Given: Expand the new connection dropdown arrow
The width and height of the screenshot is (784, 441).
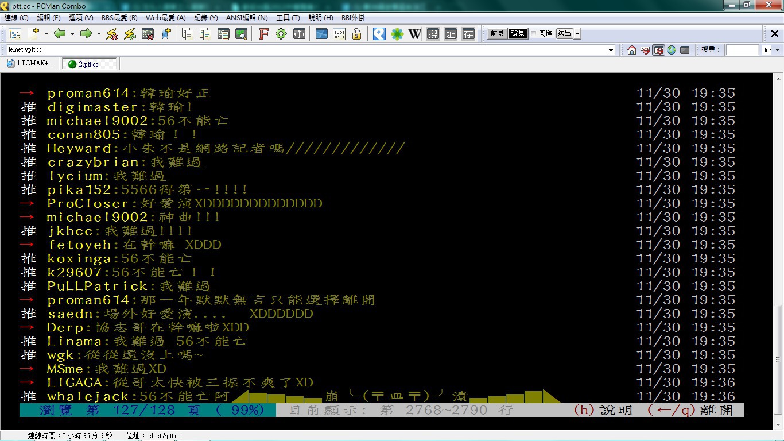Looking at the screenshot, I should pos(45,34).
